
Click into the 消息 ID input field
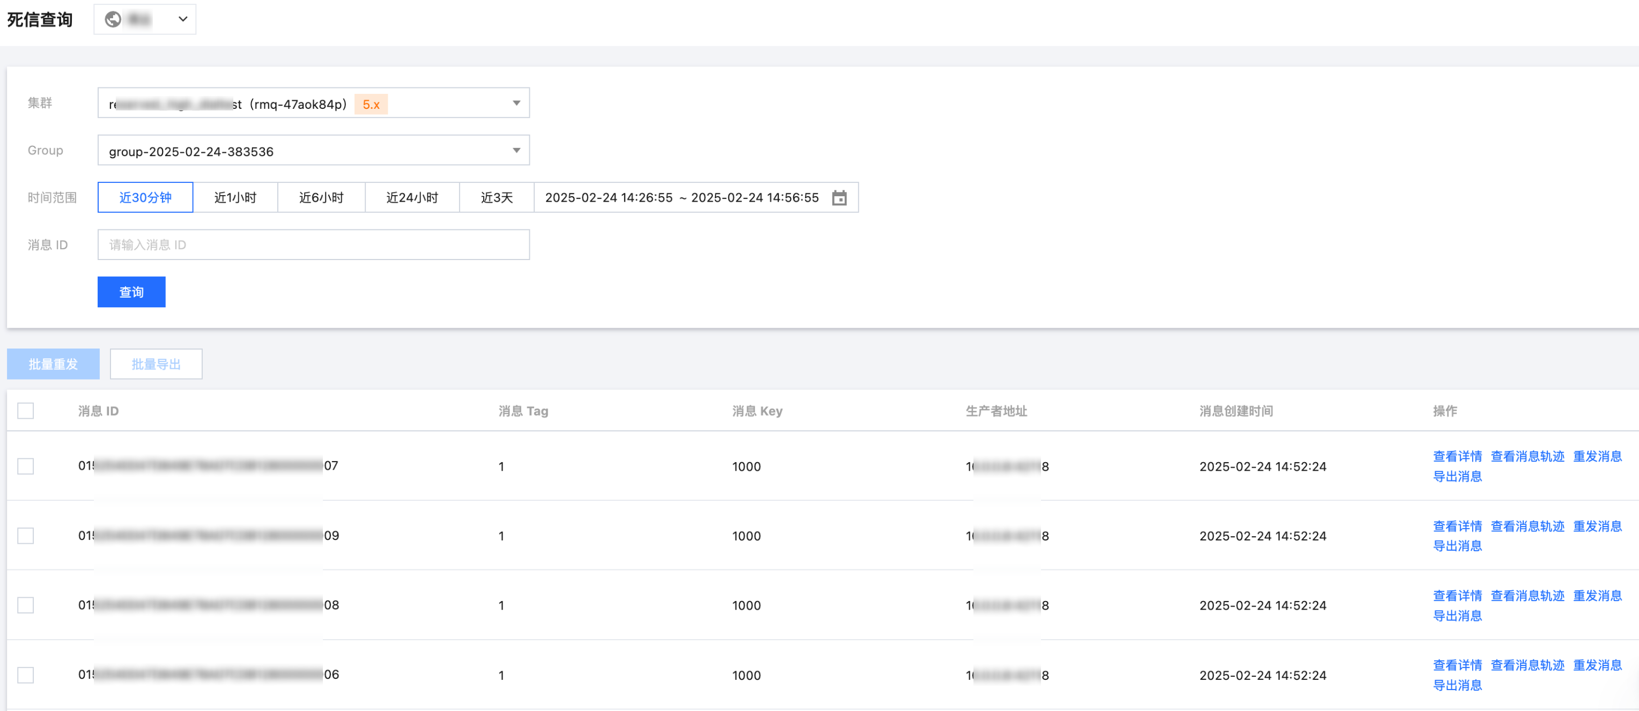[313, 245]
